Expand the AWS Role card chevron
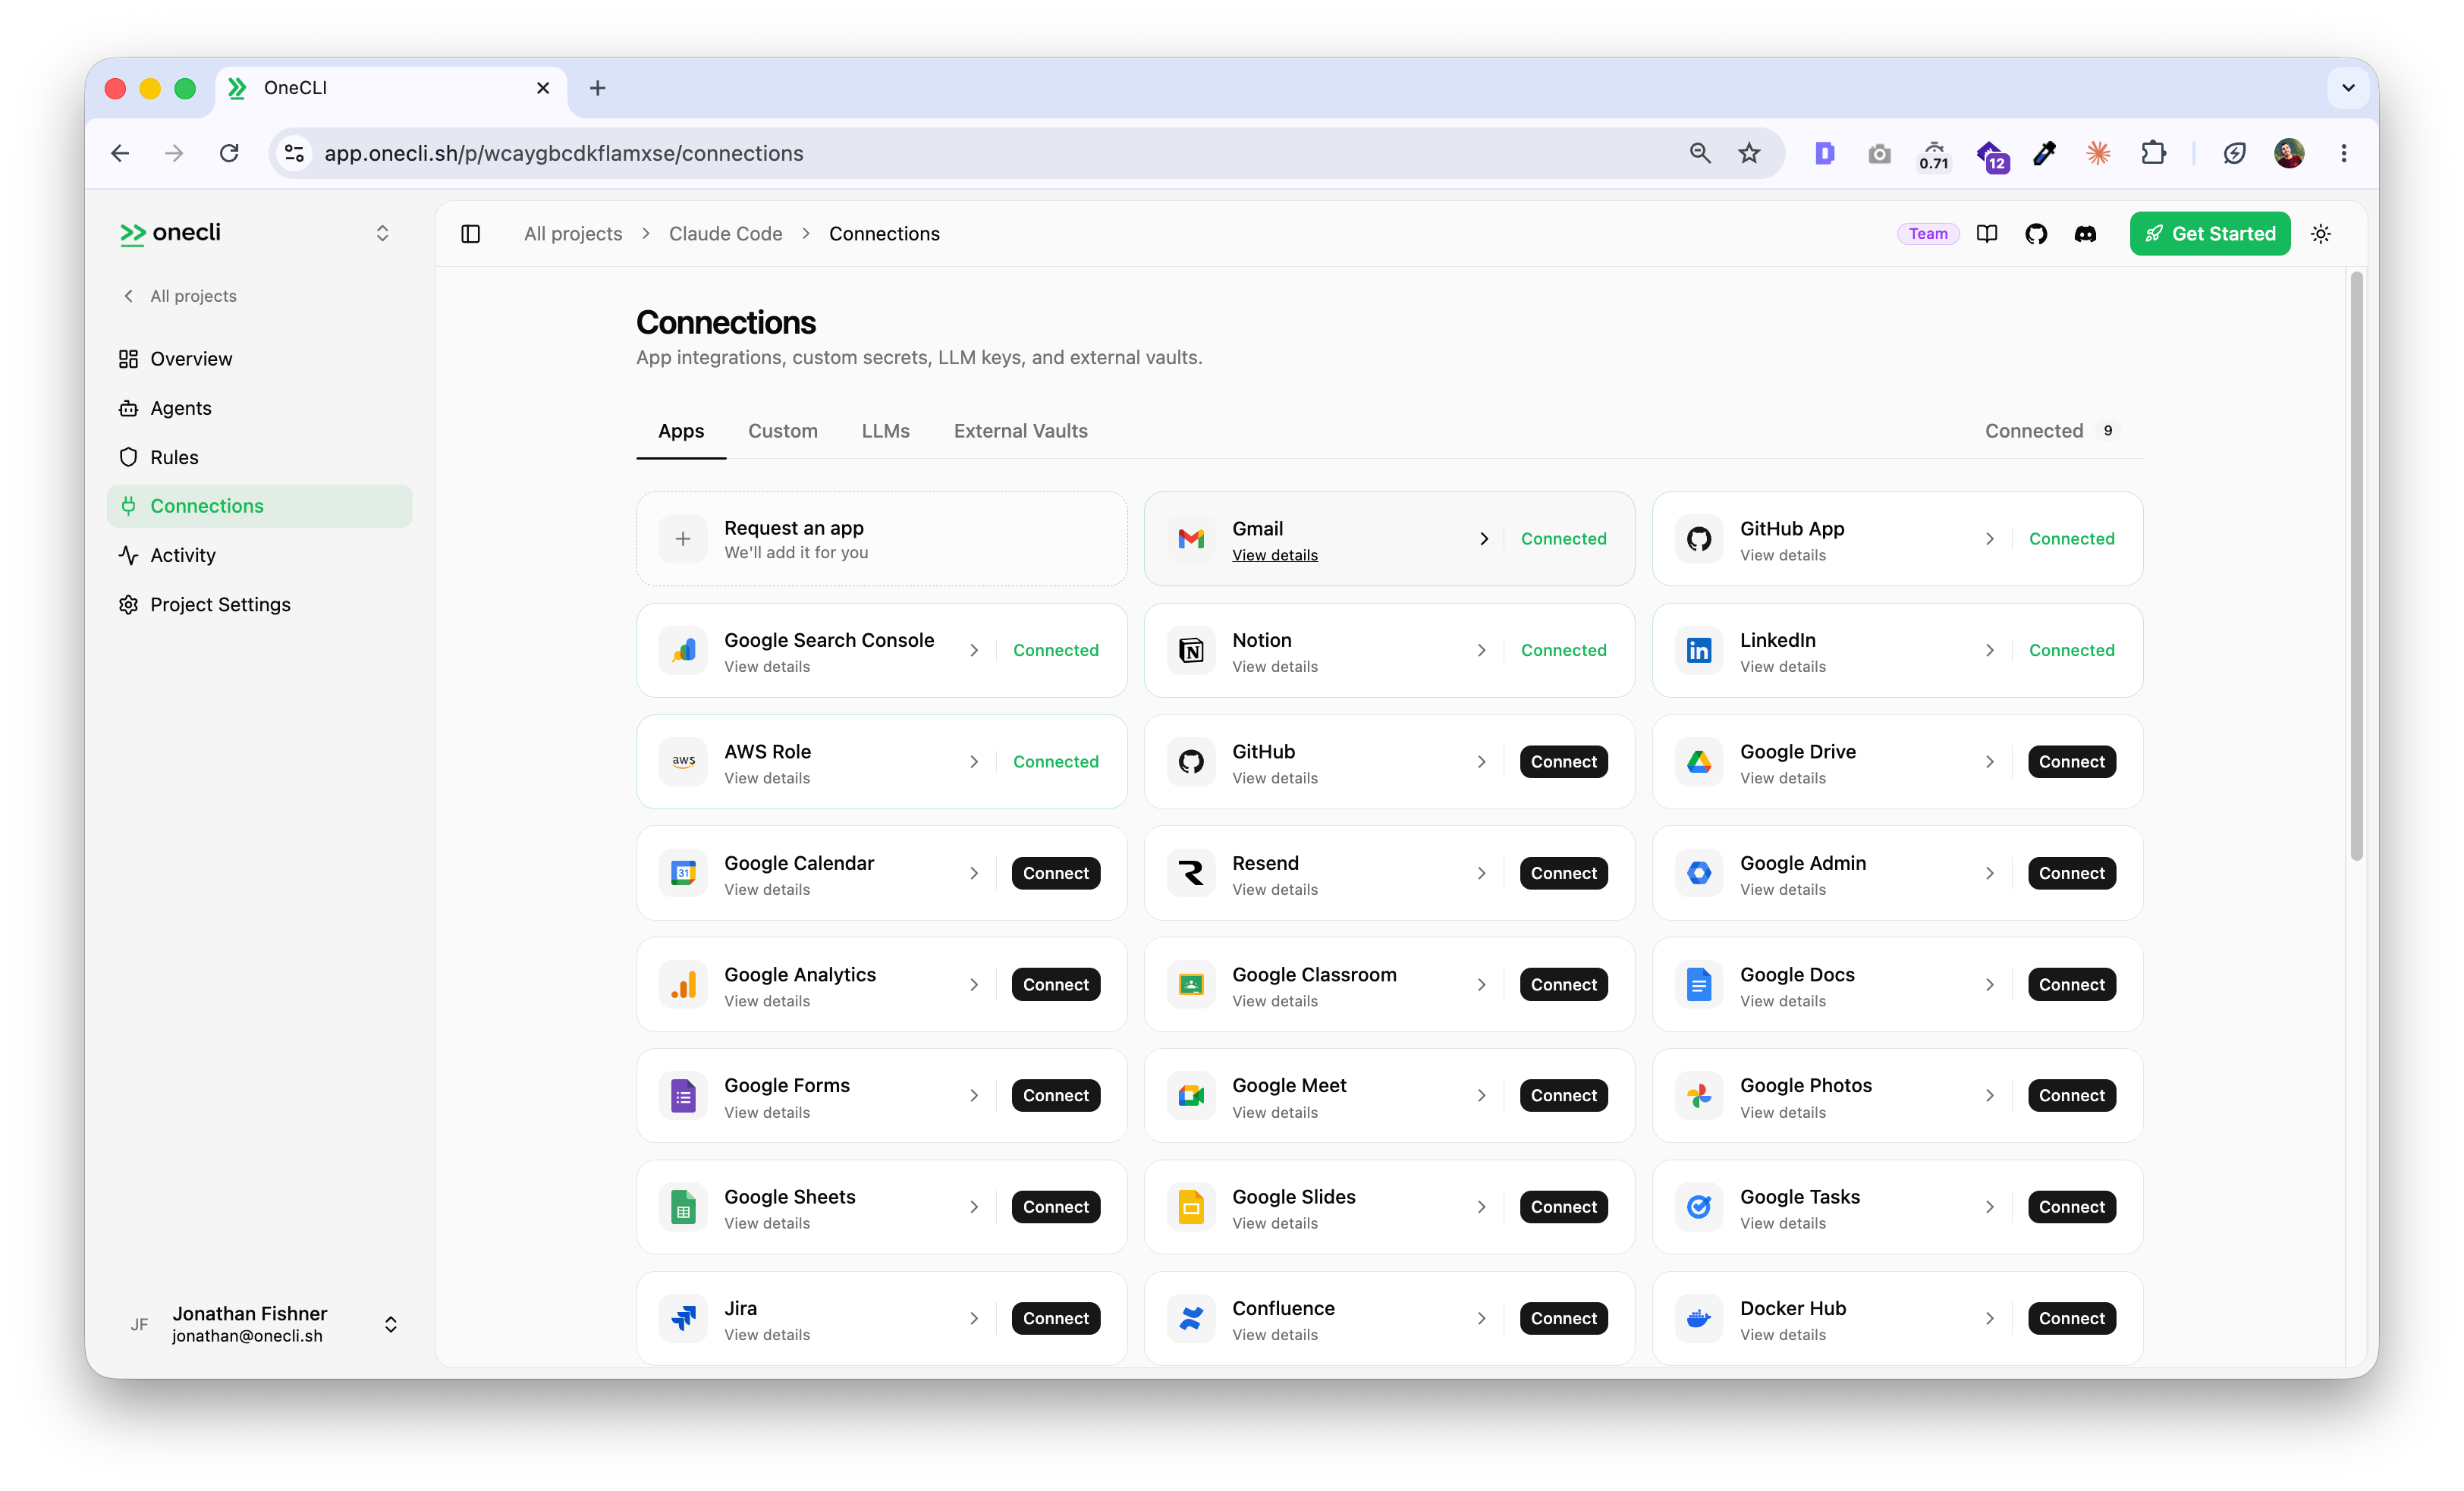This screenshot has width=2464, height=1491. 974,762
